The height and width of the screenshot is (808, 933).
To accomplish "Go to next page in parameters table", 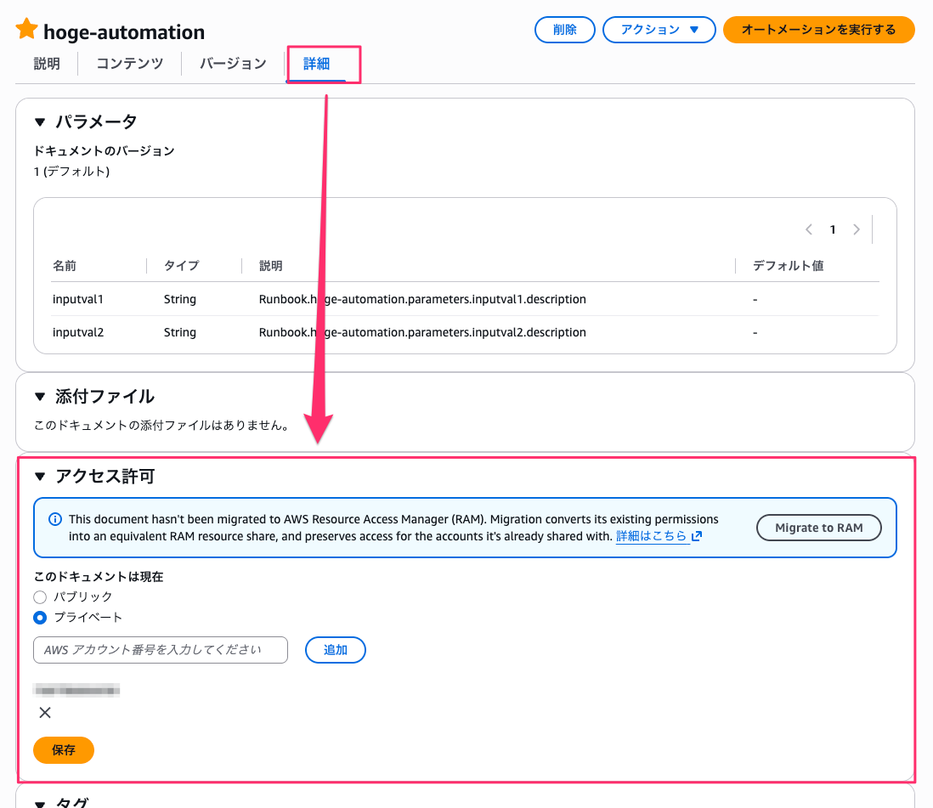I will [857, 229].
